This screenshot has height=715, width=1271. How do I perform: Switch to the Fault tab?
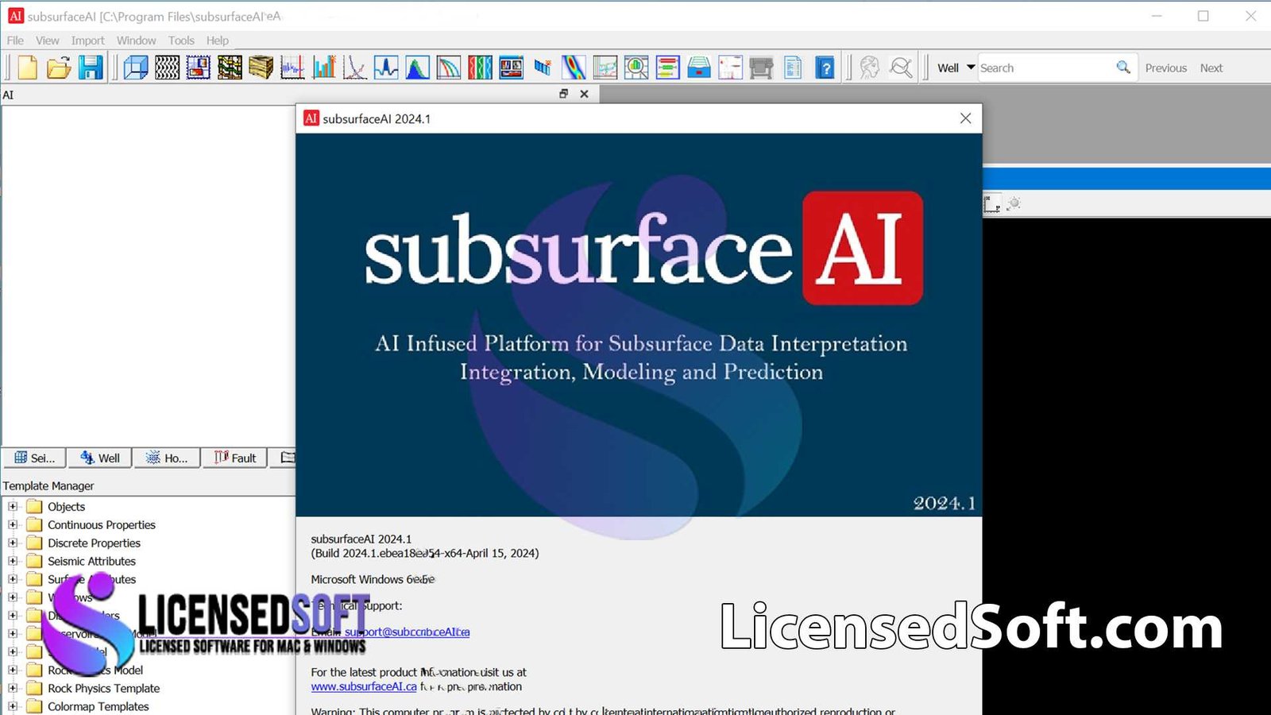point(234,458)
